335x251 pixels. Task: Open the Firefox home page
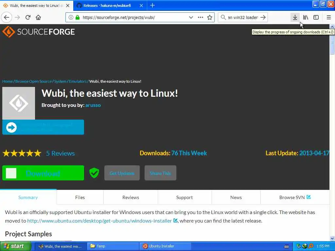point(38,17)
